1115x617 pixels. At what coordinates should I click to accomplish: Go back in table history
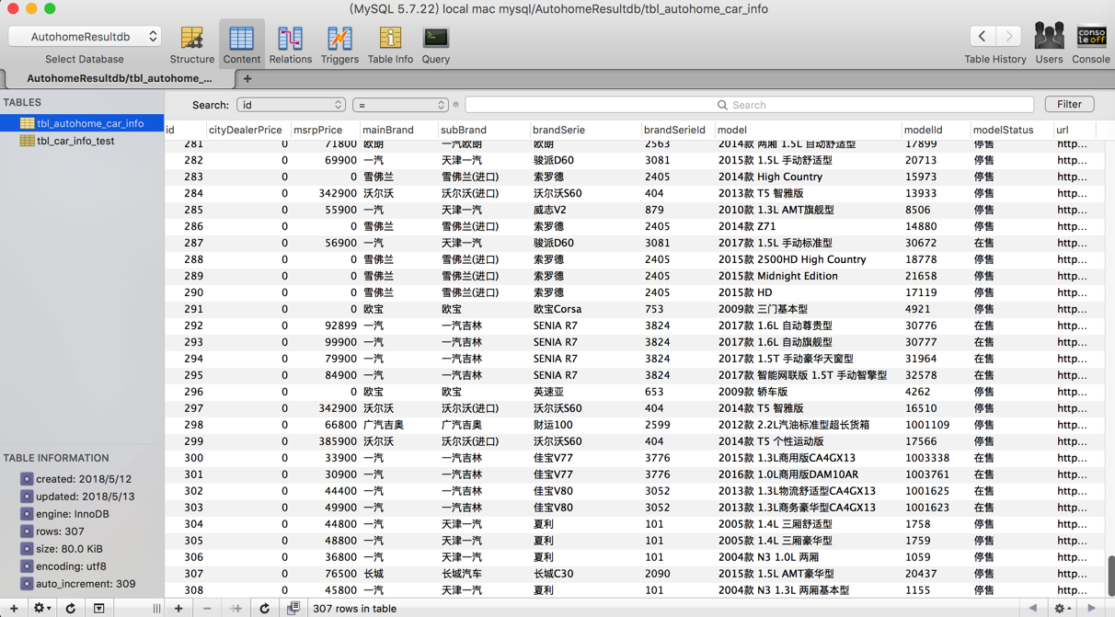(x=983, y=36)
